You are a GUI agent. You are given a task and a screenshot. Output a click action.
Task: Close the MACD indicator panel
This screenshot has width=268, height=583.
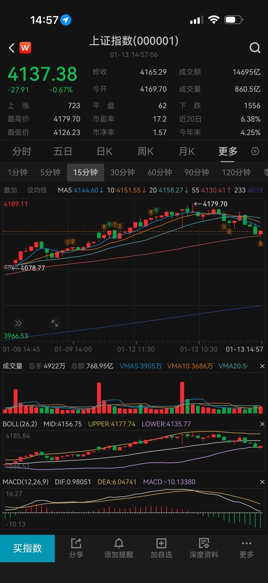click(x=262, y=482)
